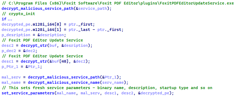The width and height of the screenshot is (235, 97).
Task: Click the ptr._first member in m128i_i64[0] assignment
Action: (81, 24)
